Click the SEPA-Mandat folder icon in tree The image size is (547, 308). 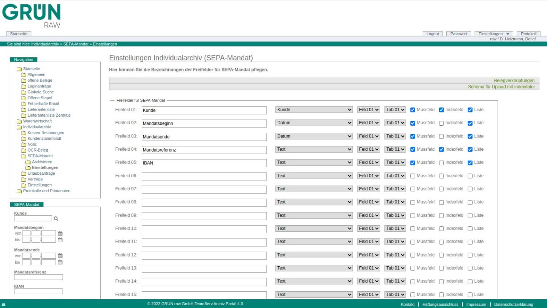pos(24,156)
